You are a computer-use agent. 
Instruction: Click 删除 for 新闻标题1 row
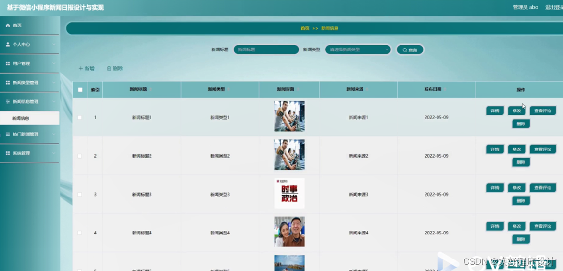[x=521, y=123]
